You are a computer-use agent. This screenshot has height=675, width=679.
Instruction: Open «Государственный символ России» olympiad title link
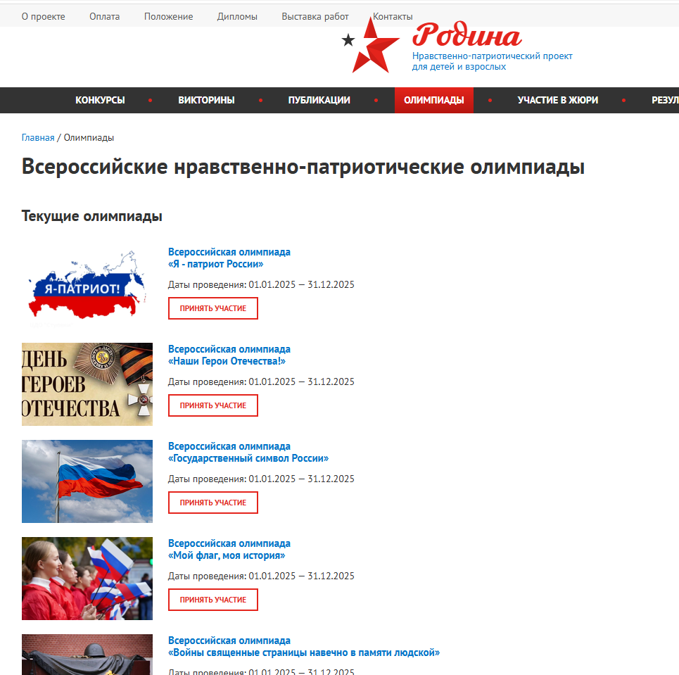[248, 452]
